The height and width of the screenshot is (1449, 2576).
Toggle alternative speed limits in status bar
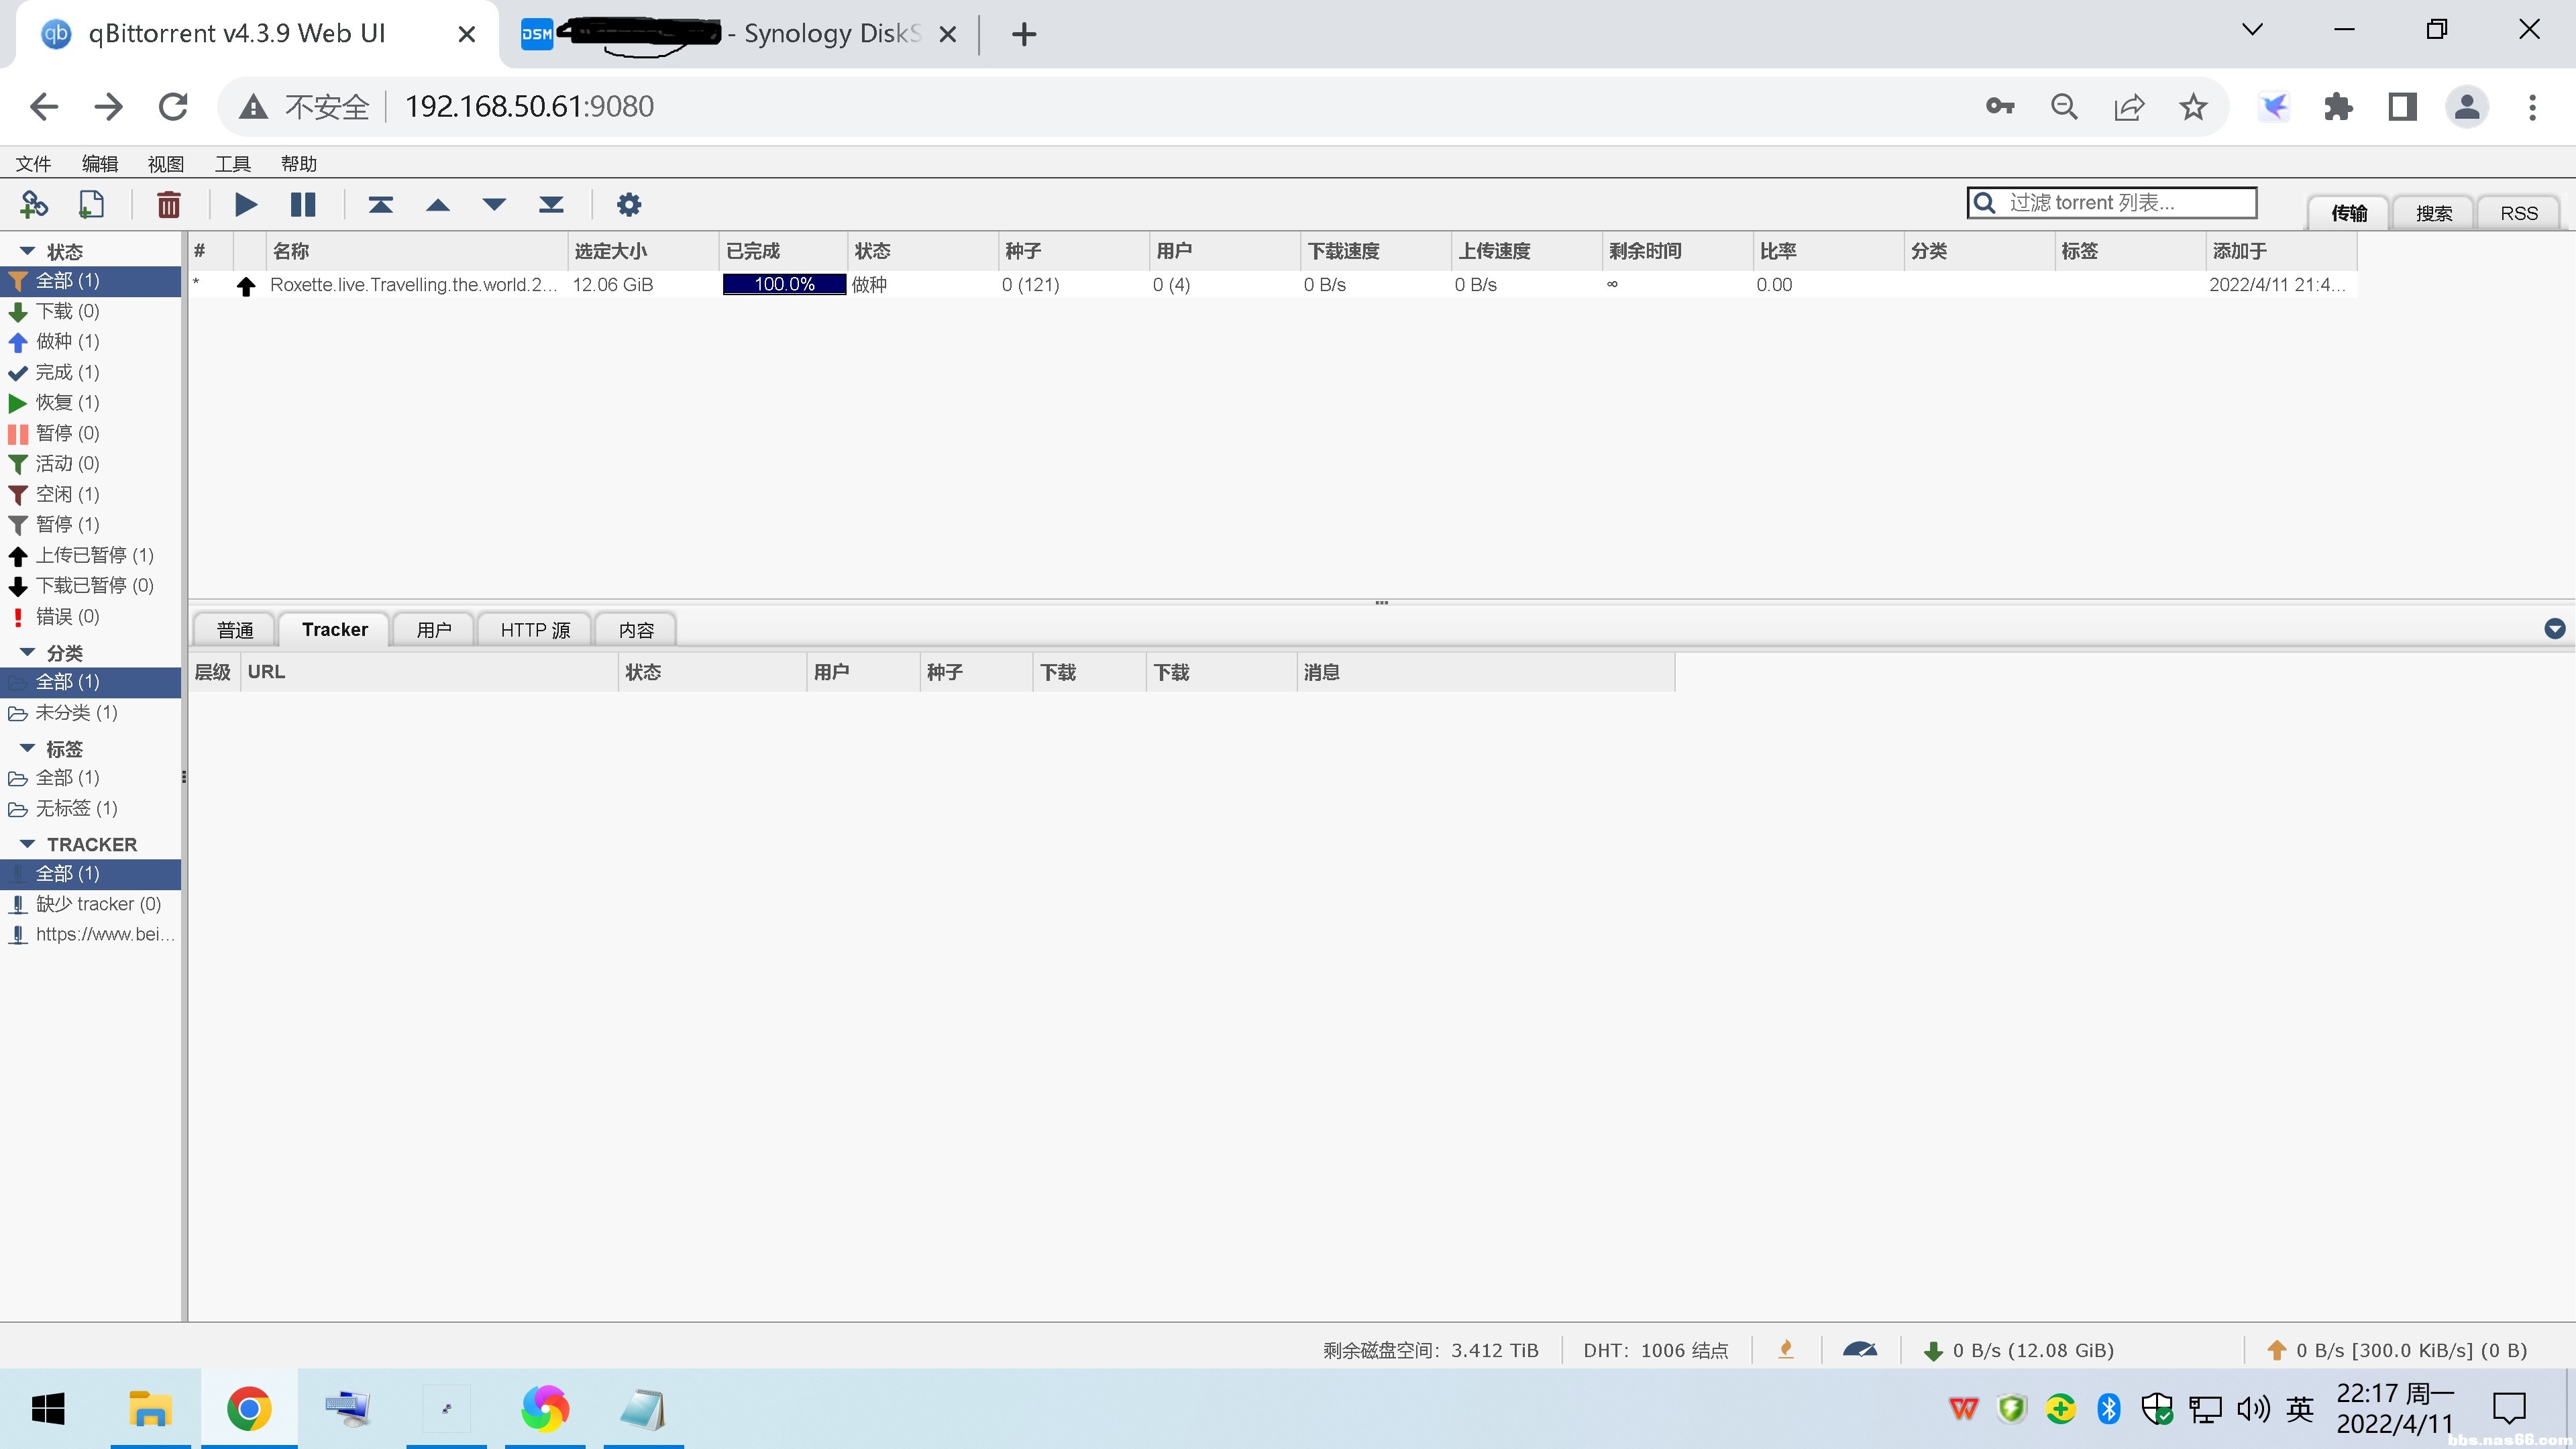click(1859, 1349)
